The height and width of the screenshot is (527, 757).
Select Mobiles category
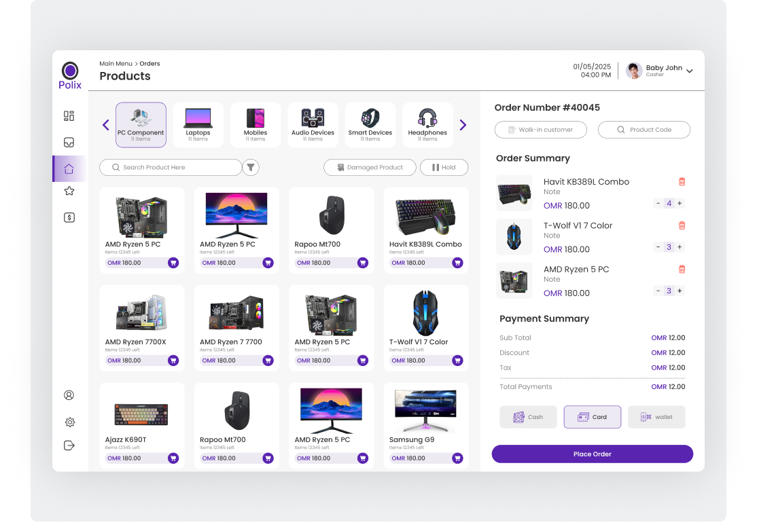click(x=256, y=125)
